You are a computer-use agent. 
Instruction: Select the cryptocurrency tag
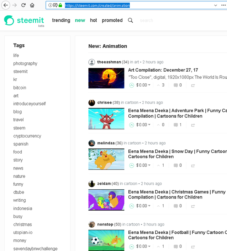click(27, 136)
